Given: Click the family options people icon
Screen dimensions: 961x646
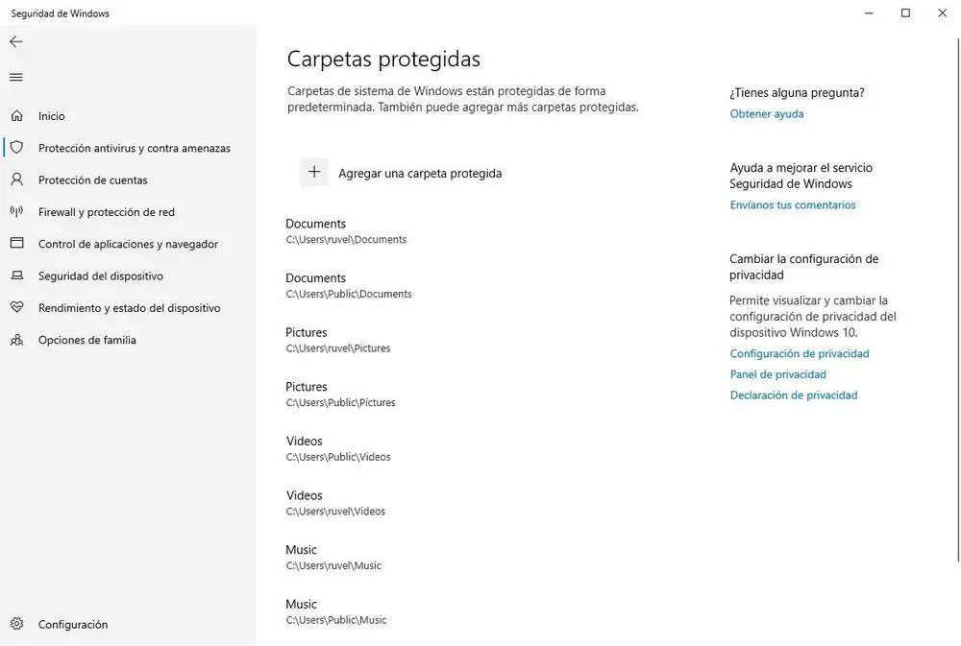Looking at the screenshot, I should tap(16, 340).
